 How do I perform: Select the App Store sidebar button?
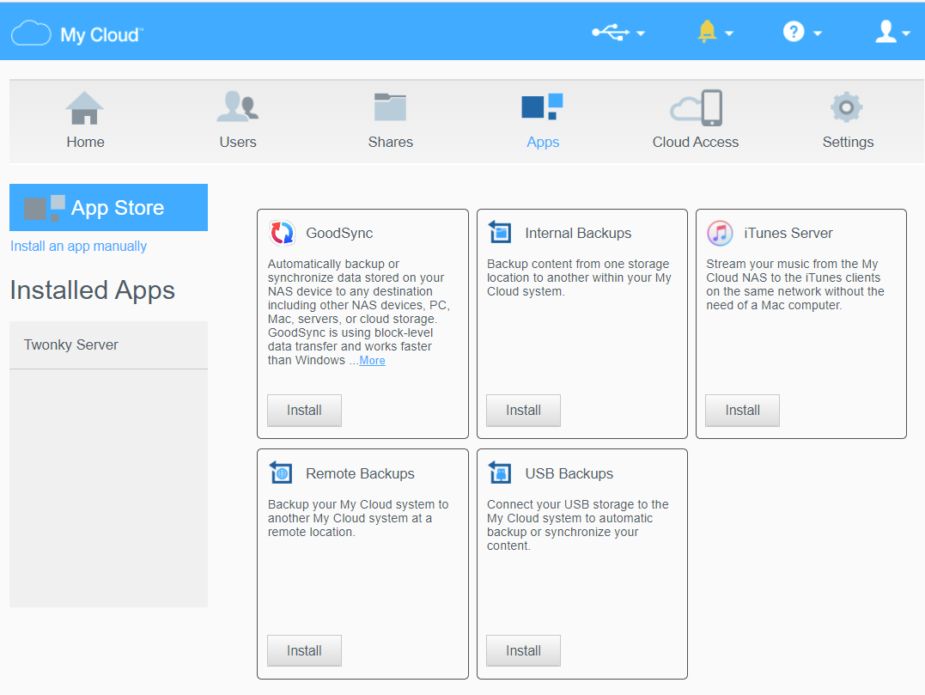pos(108,208)
